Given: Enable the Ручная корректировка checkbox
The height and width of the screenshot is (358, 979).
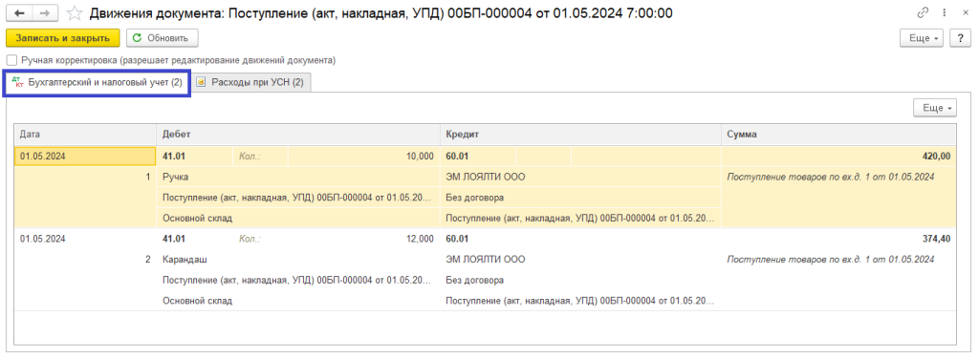Looking at the screenshot, I should click(x=11, y=60).
